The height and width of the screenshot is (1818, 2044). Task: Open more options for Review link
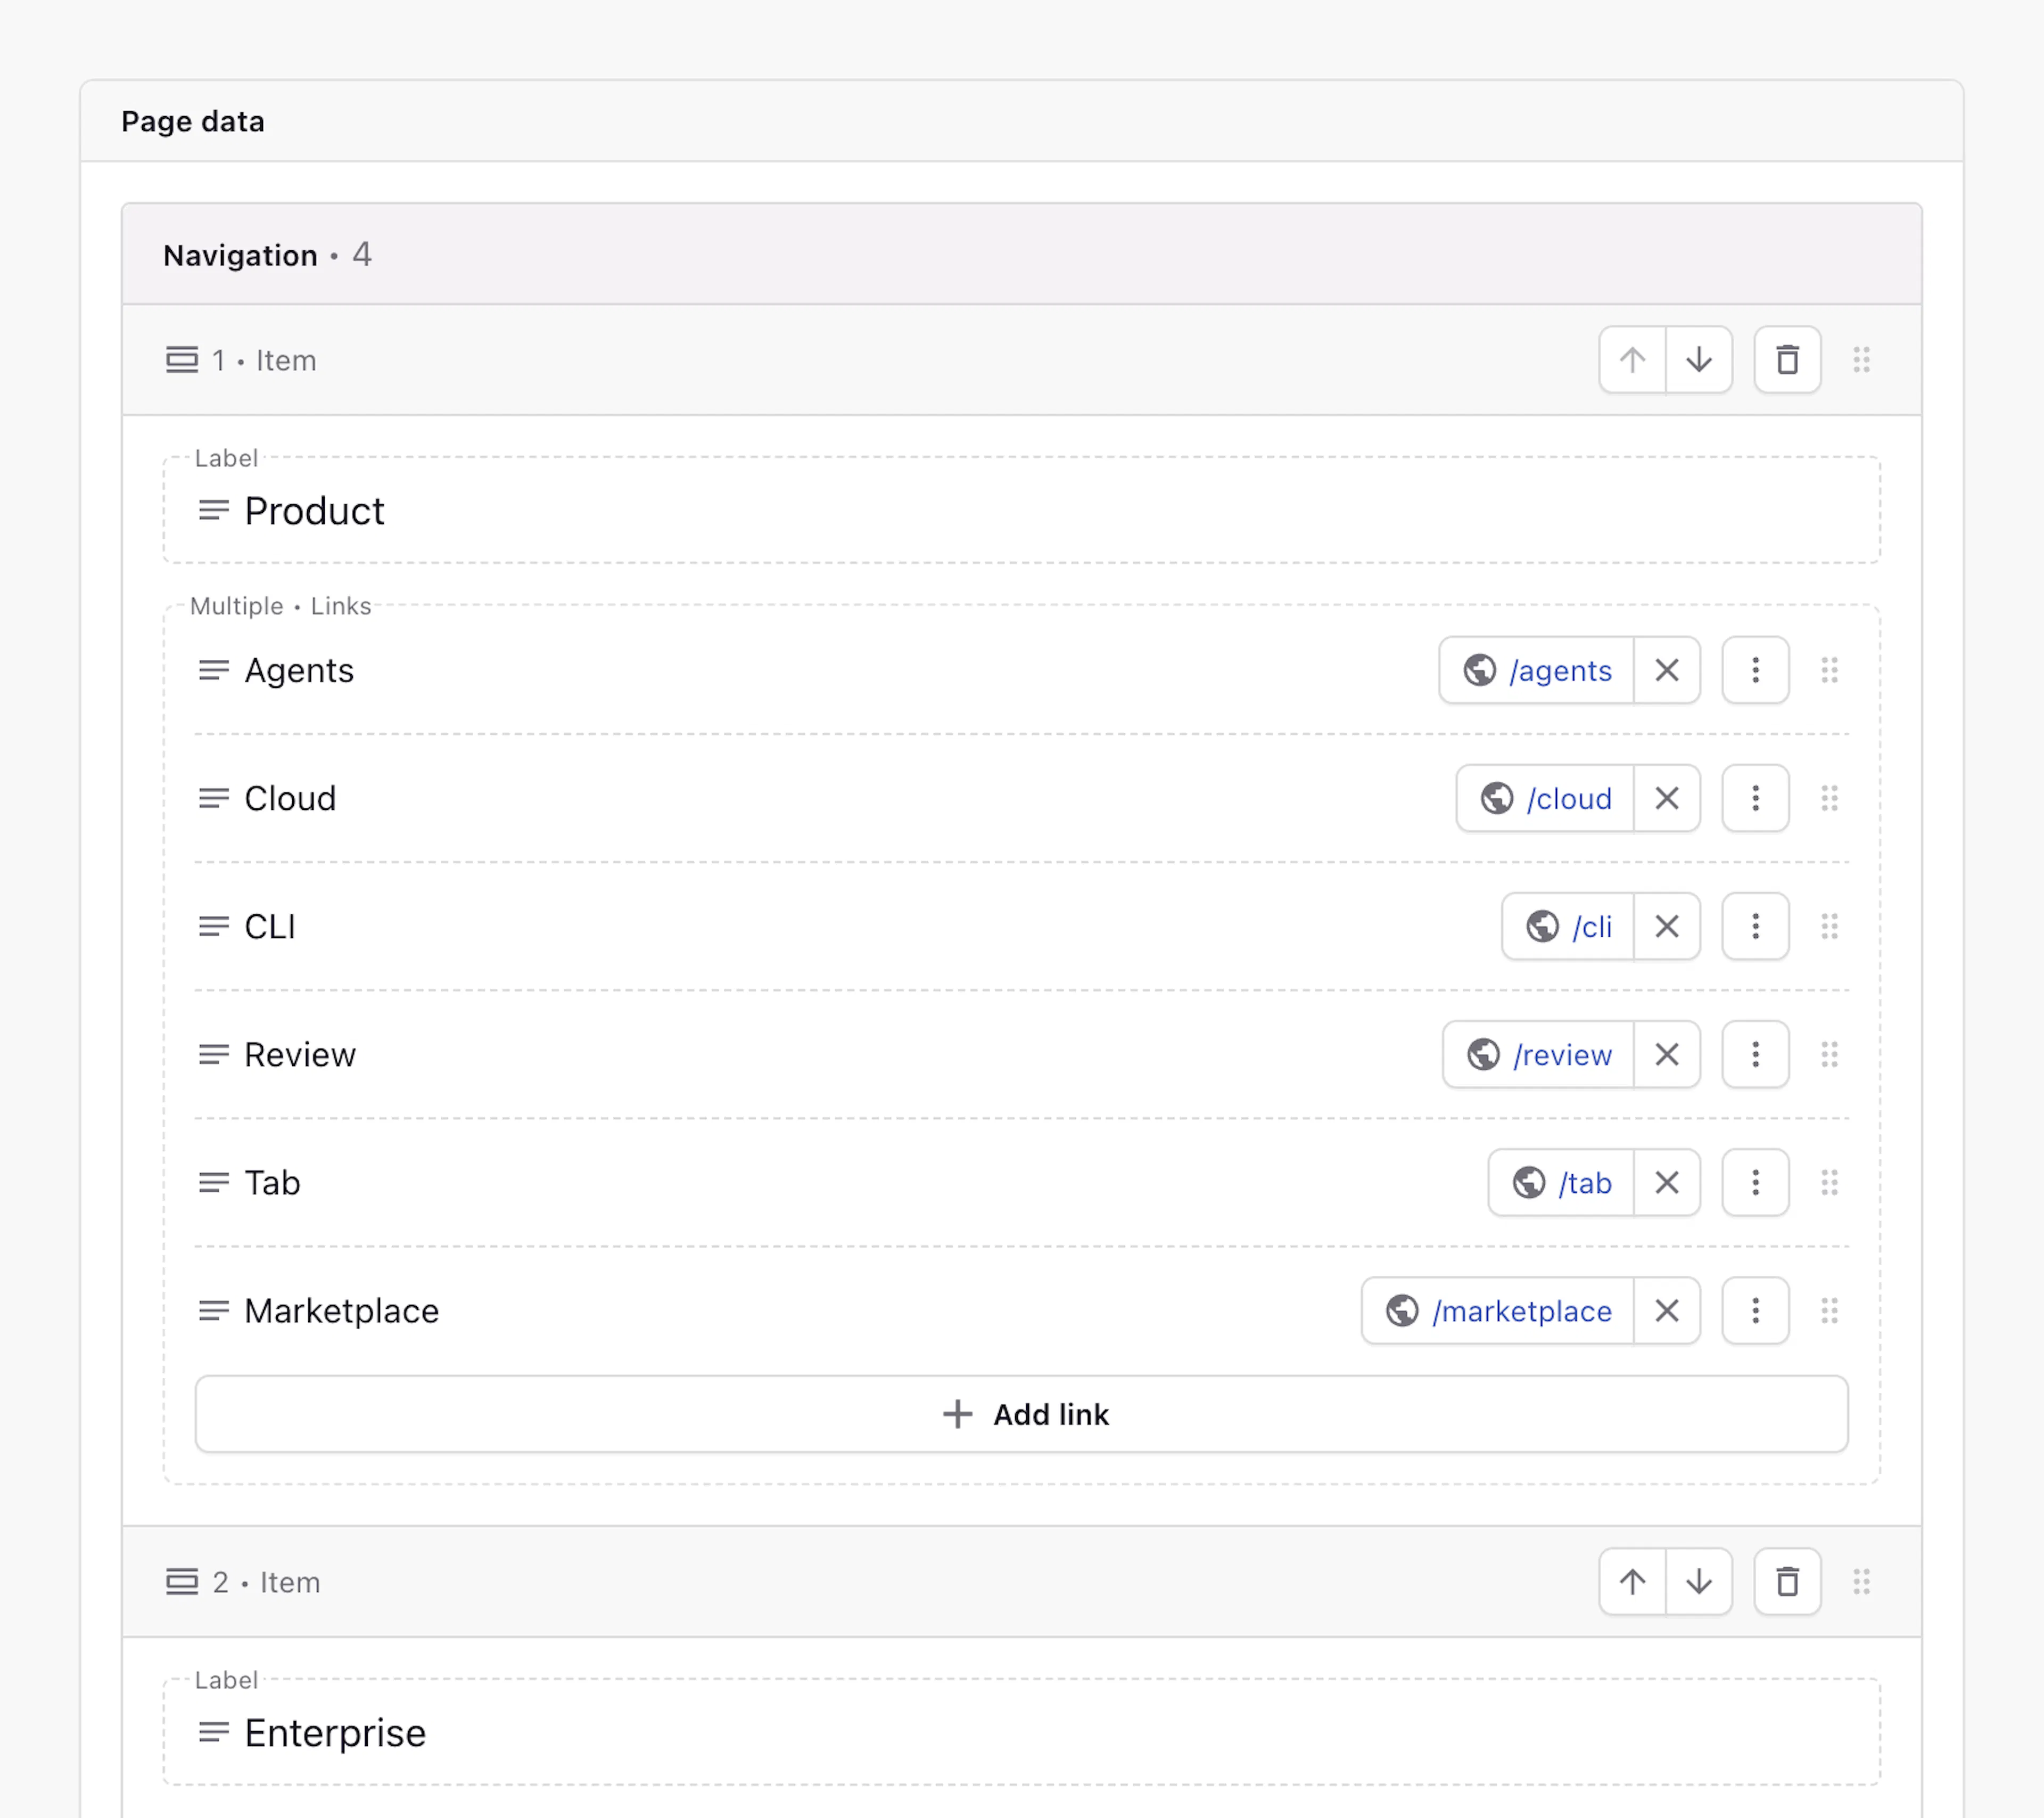(1755, 1054)
